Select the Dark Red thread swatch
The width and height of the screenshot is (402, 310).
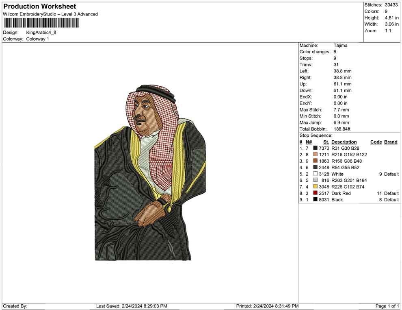point(316,193)
